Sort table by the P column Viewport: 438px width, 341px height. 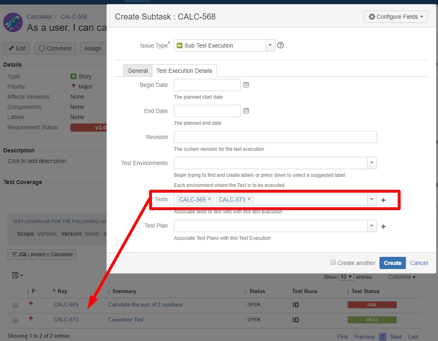point(31,291)
